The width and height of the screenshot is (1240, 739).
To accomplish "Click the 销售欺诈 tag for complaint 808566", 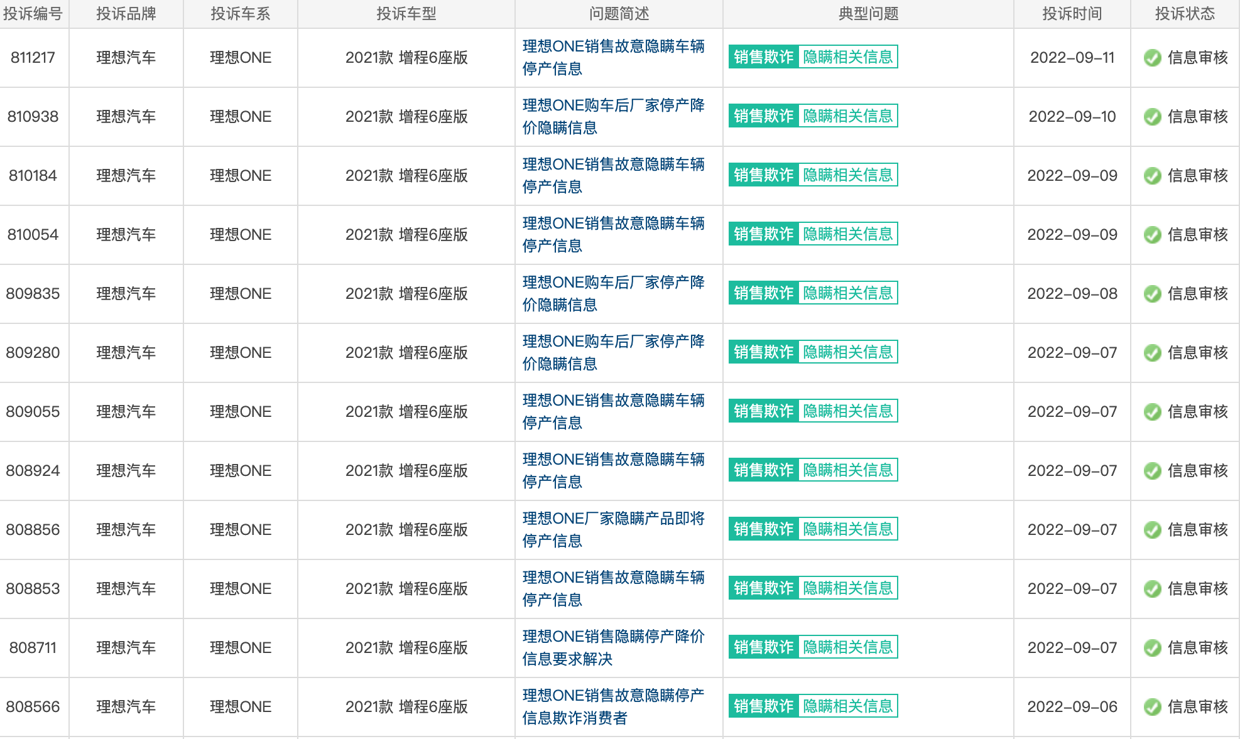I will tap(764, 706).
